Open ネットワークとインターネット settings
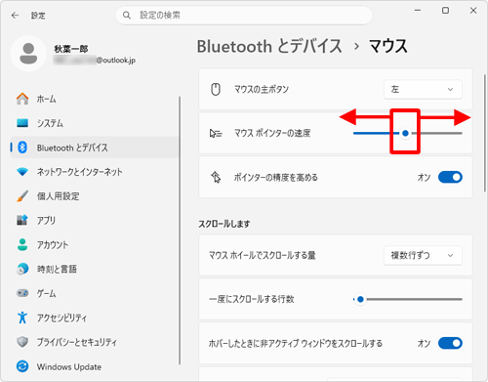 point(95,172)
